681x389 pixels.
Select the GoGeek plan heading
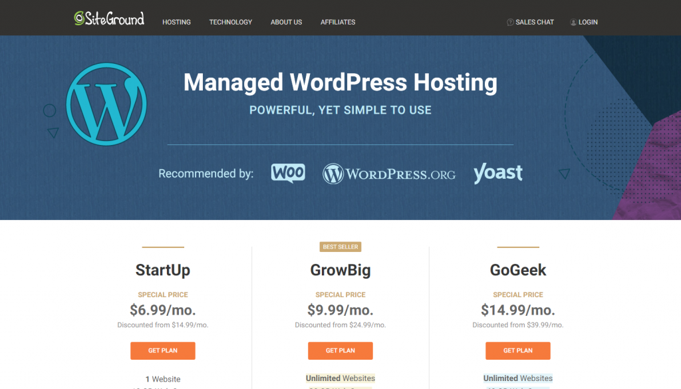point(518,270)
